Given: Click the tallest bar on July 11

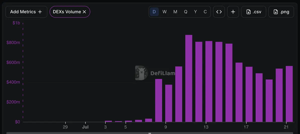Looking at the screenshot, I should coord(189,78).
